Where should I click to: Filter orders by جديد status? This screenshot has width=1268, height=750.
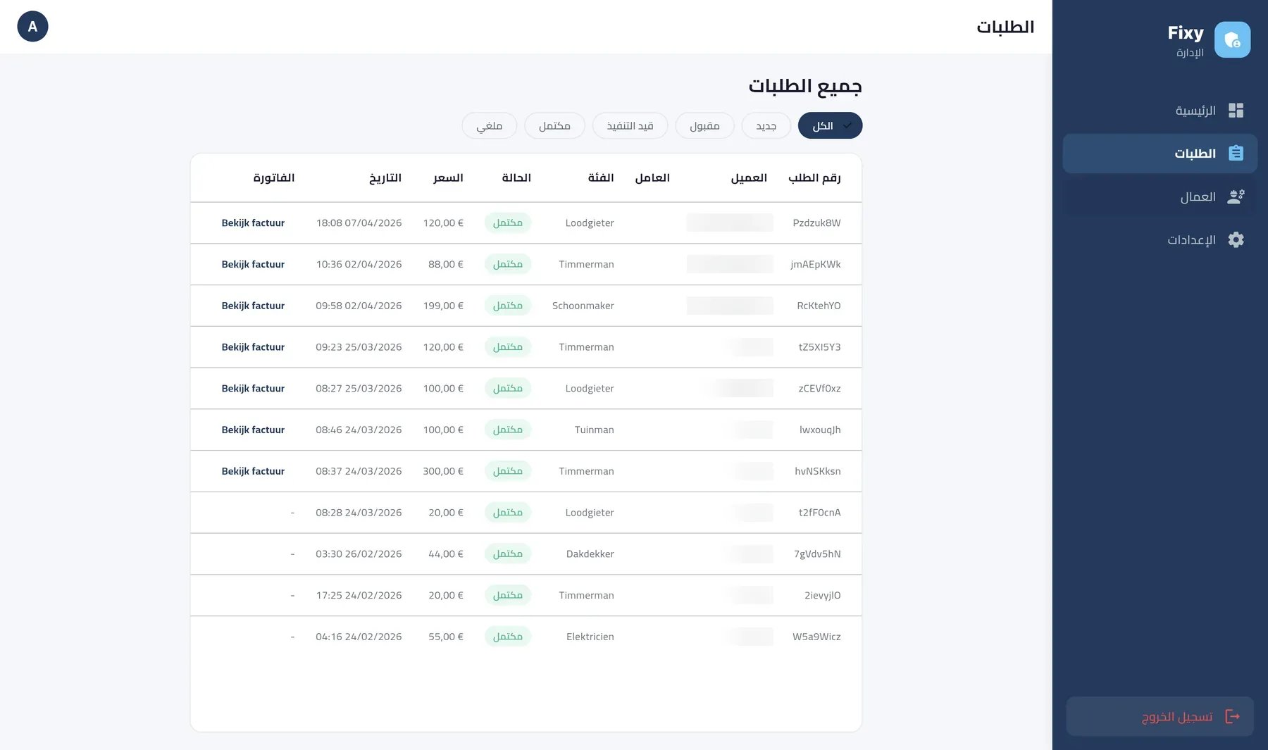766,125
